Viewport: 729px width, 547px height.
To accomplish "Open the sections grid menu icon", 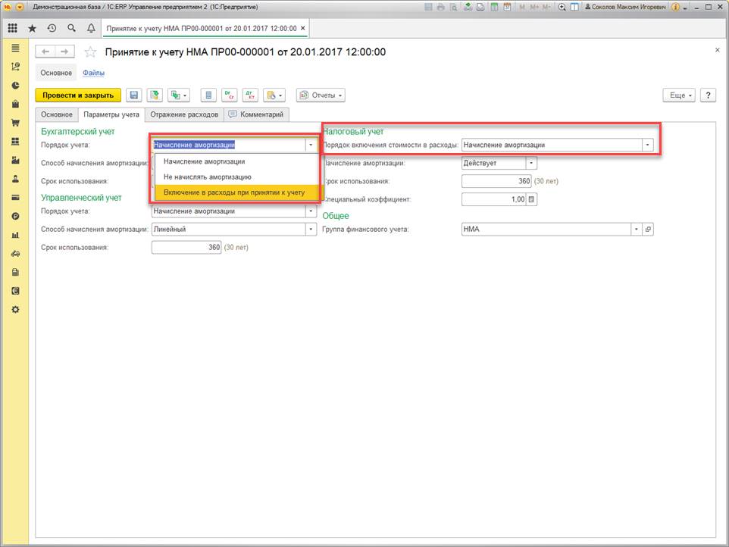I will pos(13,28).
